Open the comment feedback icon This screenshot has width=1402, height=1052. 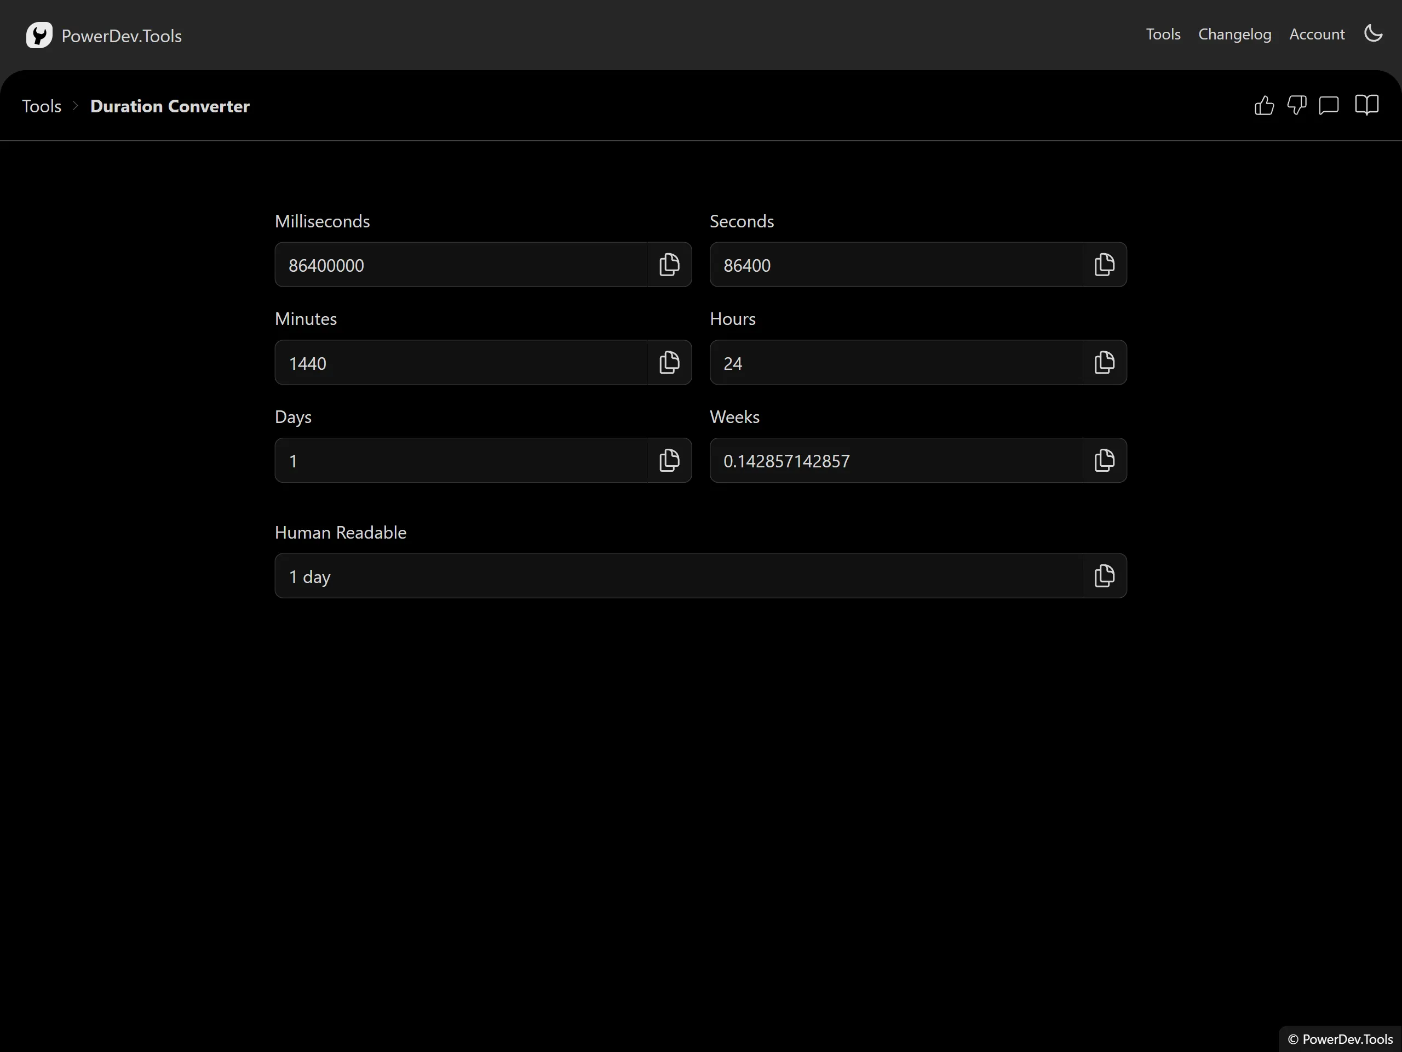[x=1329, y=105]
